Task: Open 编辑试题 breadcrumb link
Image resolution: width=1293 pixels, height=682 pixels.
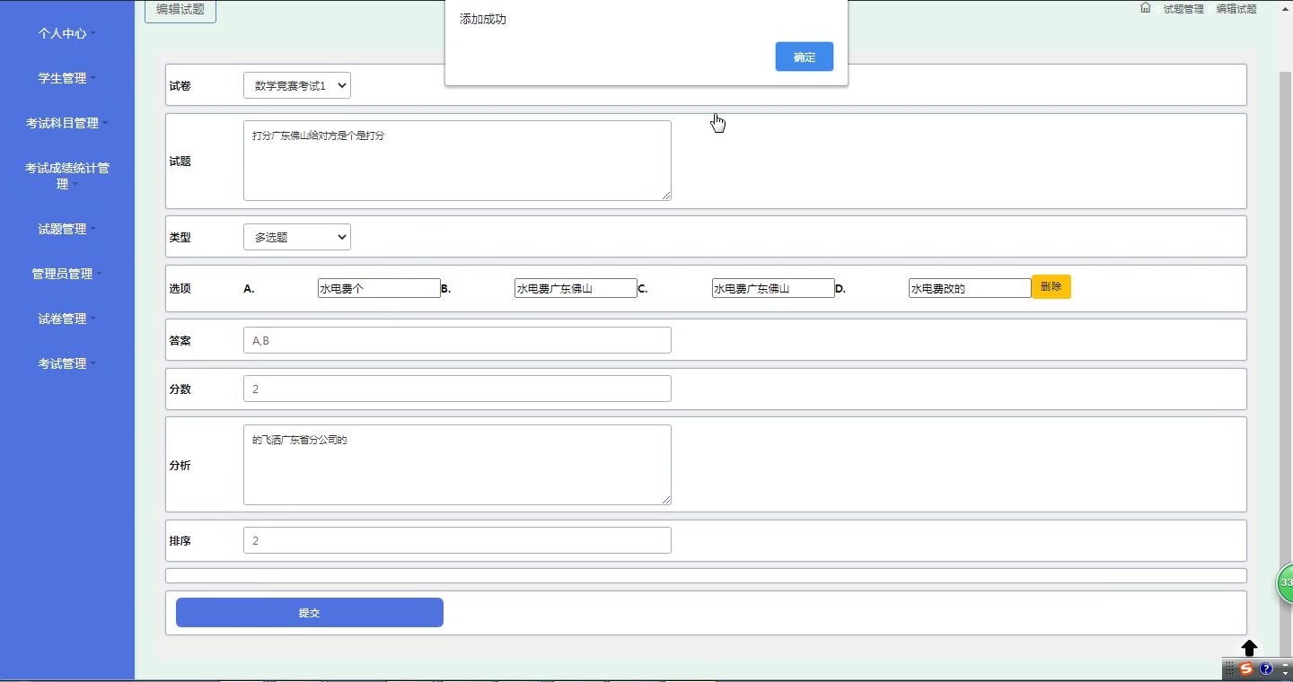Action: click(x=1236, y=9)
